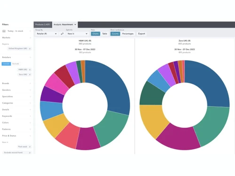Select the light blue segment of the Zara chart

(158, 81)
